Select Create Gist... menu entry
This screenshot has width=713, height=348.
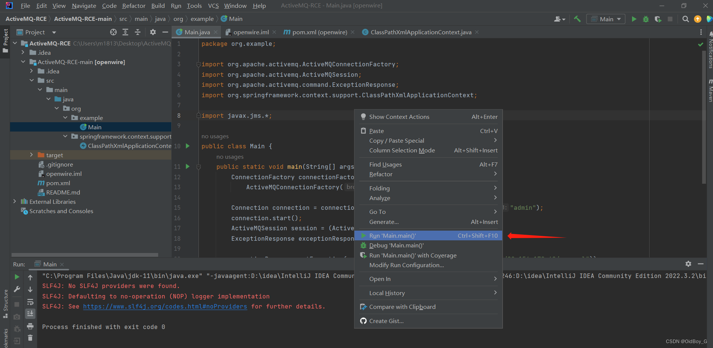click(428, 321)
